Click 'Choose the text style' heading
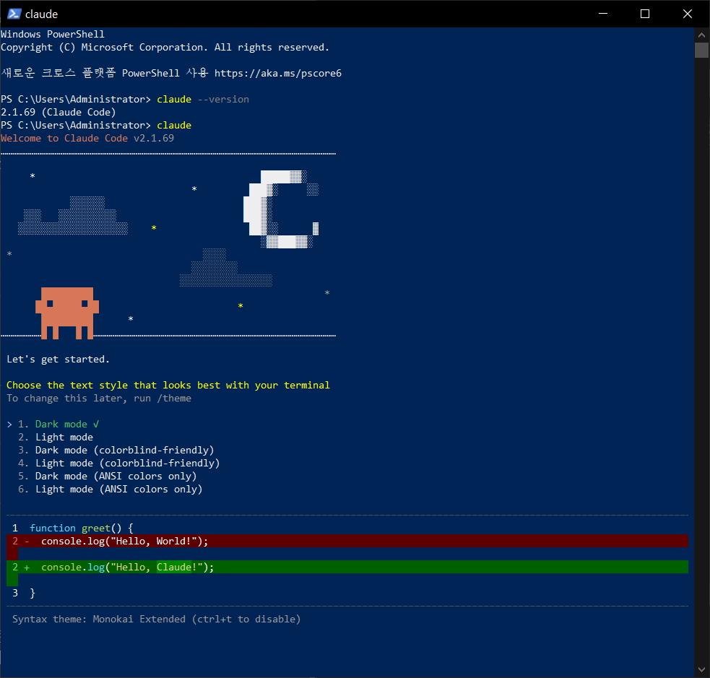710x678 pixels. [168, 385]
